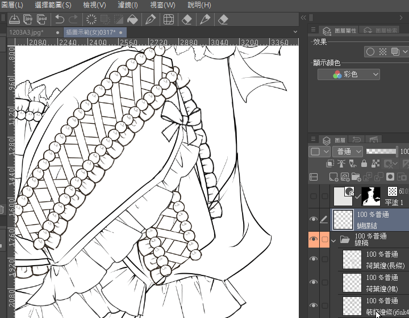Show the 平塗 1 layer

[313, 196]
